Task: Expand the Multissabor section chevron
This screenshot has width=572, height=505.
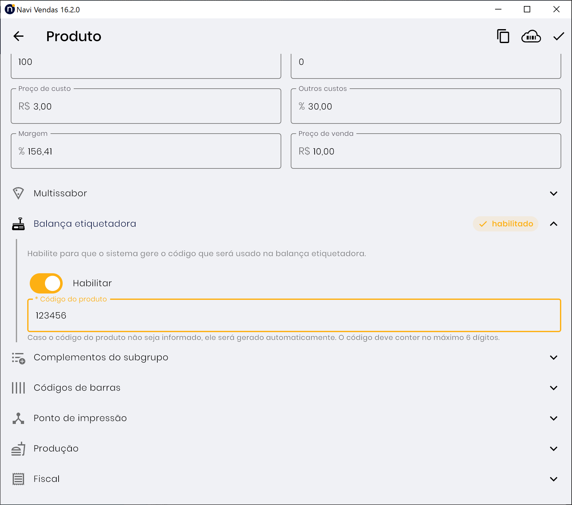Action: [553, 193]
